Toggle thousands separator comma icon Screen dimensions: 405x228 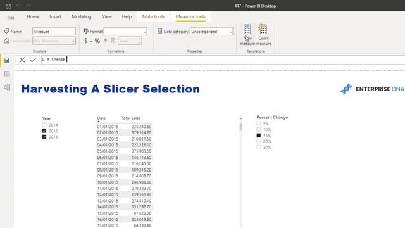click(106, 41)
